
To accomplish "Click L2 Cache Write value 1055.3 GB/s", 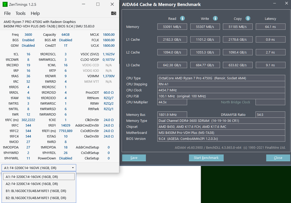I will 205,52.
